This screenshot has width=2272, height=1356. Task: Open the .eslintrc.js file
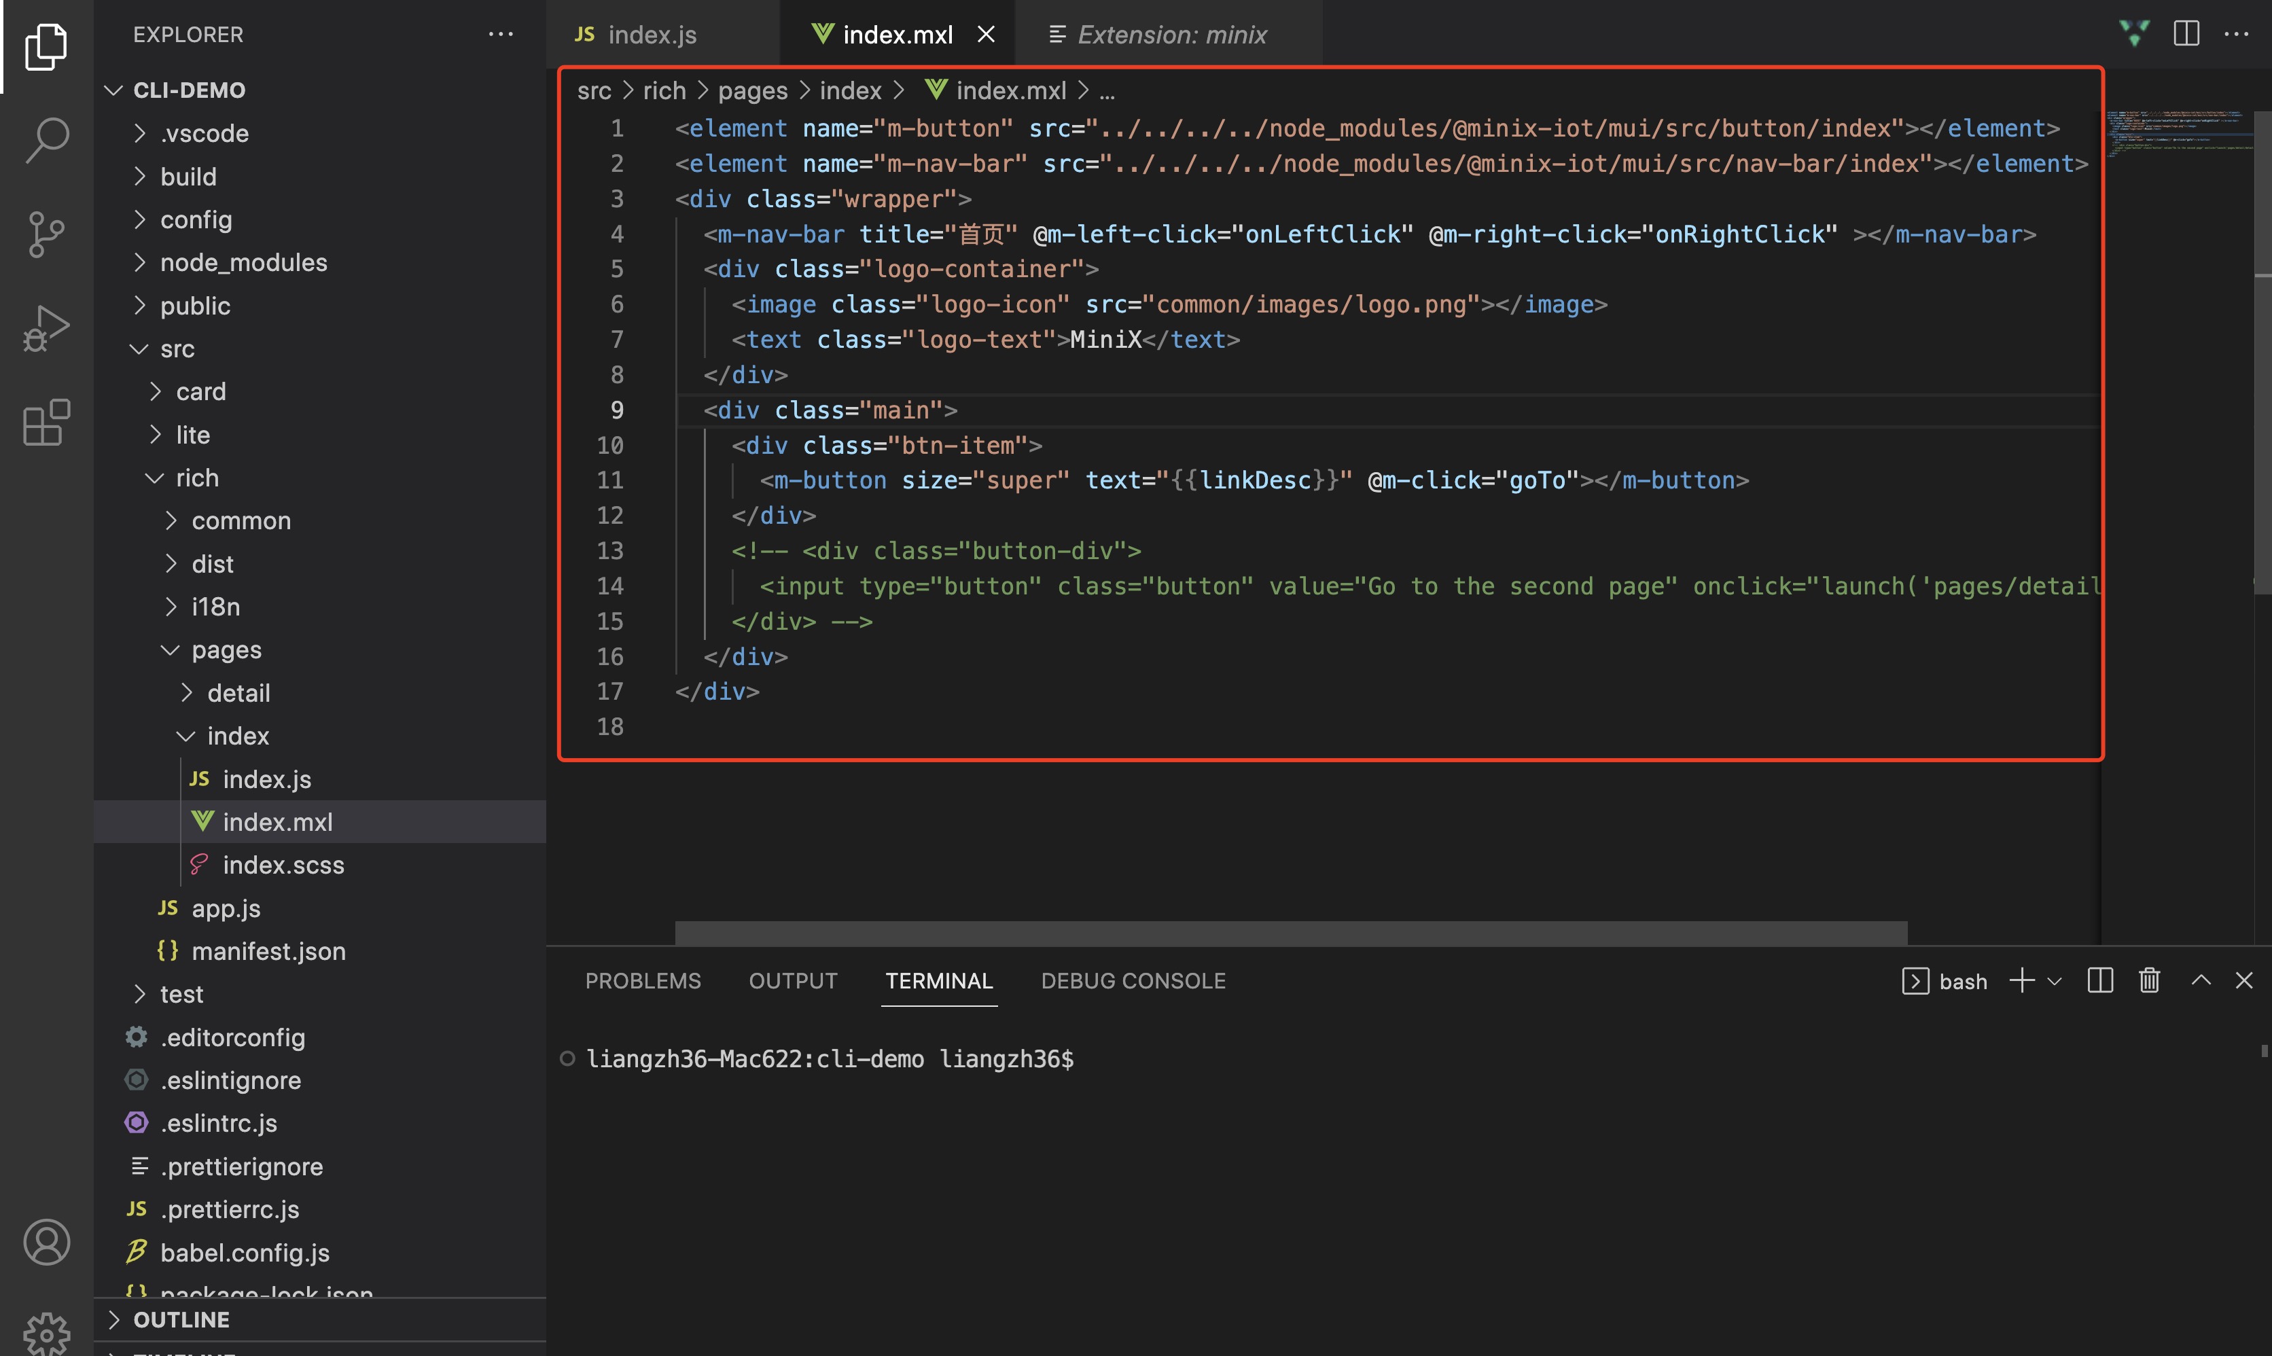pyautogui.click(x=320, y=1123)
